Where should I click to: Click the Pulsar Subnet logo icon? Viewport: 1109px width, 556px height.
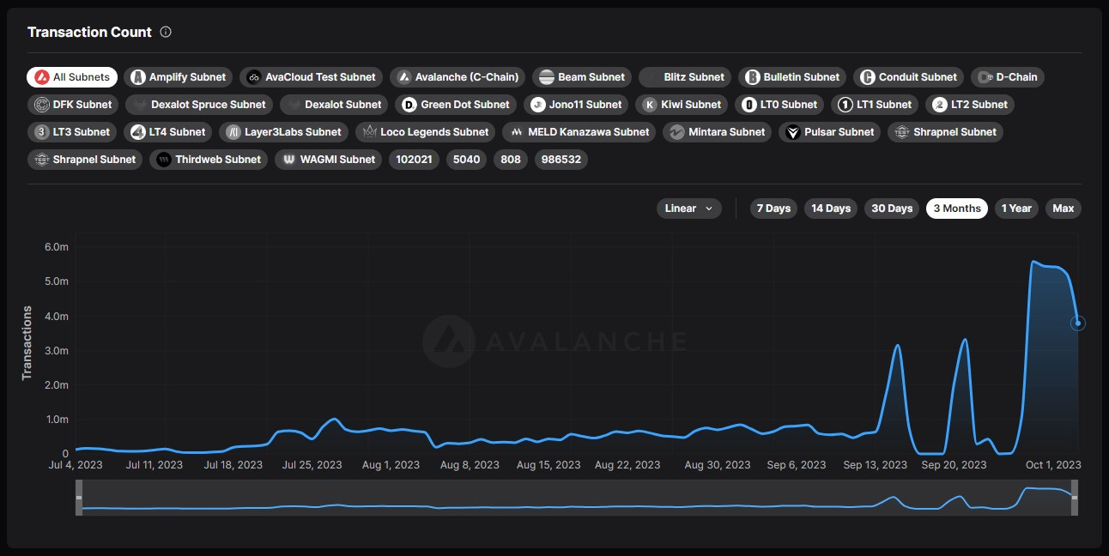(x=793, y=132)
